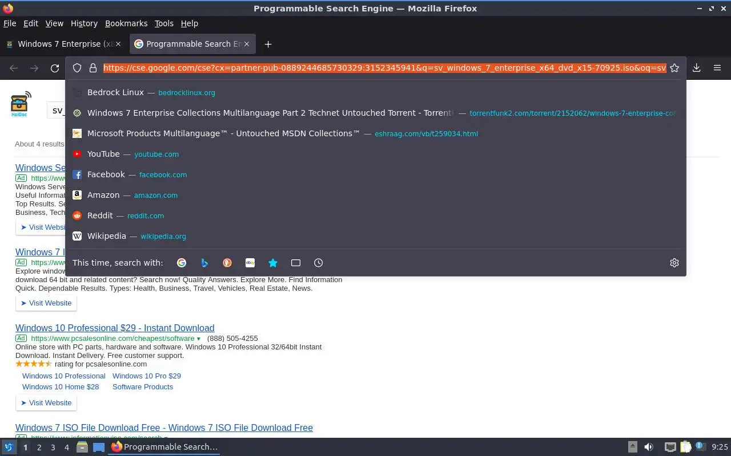731x456 pixels.
Task: Select the Facebook suggestion
Action: pos(376,174)
